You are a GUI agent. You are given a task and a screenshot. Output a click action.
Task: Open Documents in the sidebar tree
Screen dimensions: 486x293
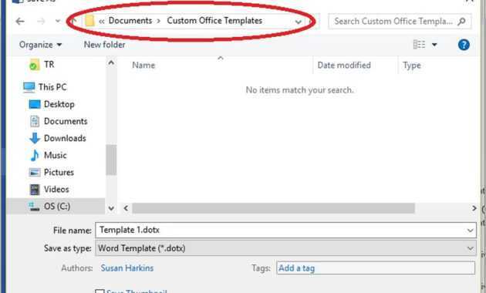(66, 121)
